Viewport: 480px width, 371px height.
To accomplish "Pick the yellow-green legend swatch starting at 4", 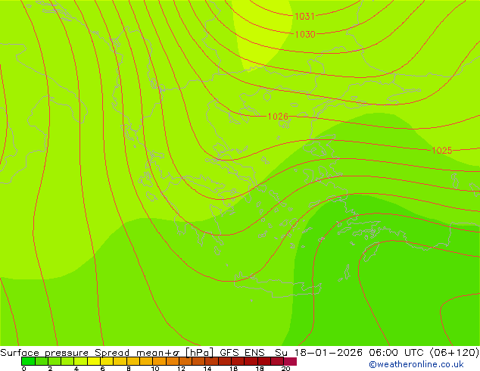I will [80, 361].
